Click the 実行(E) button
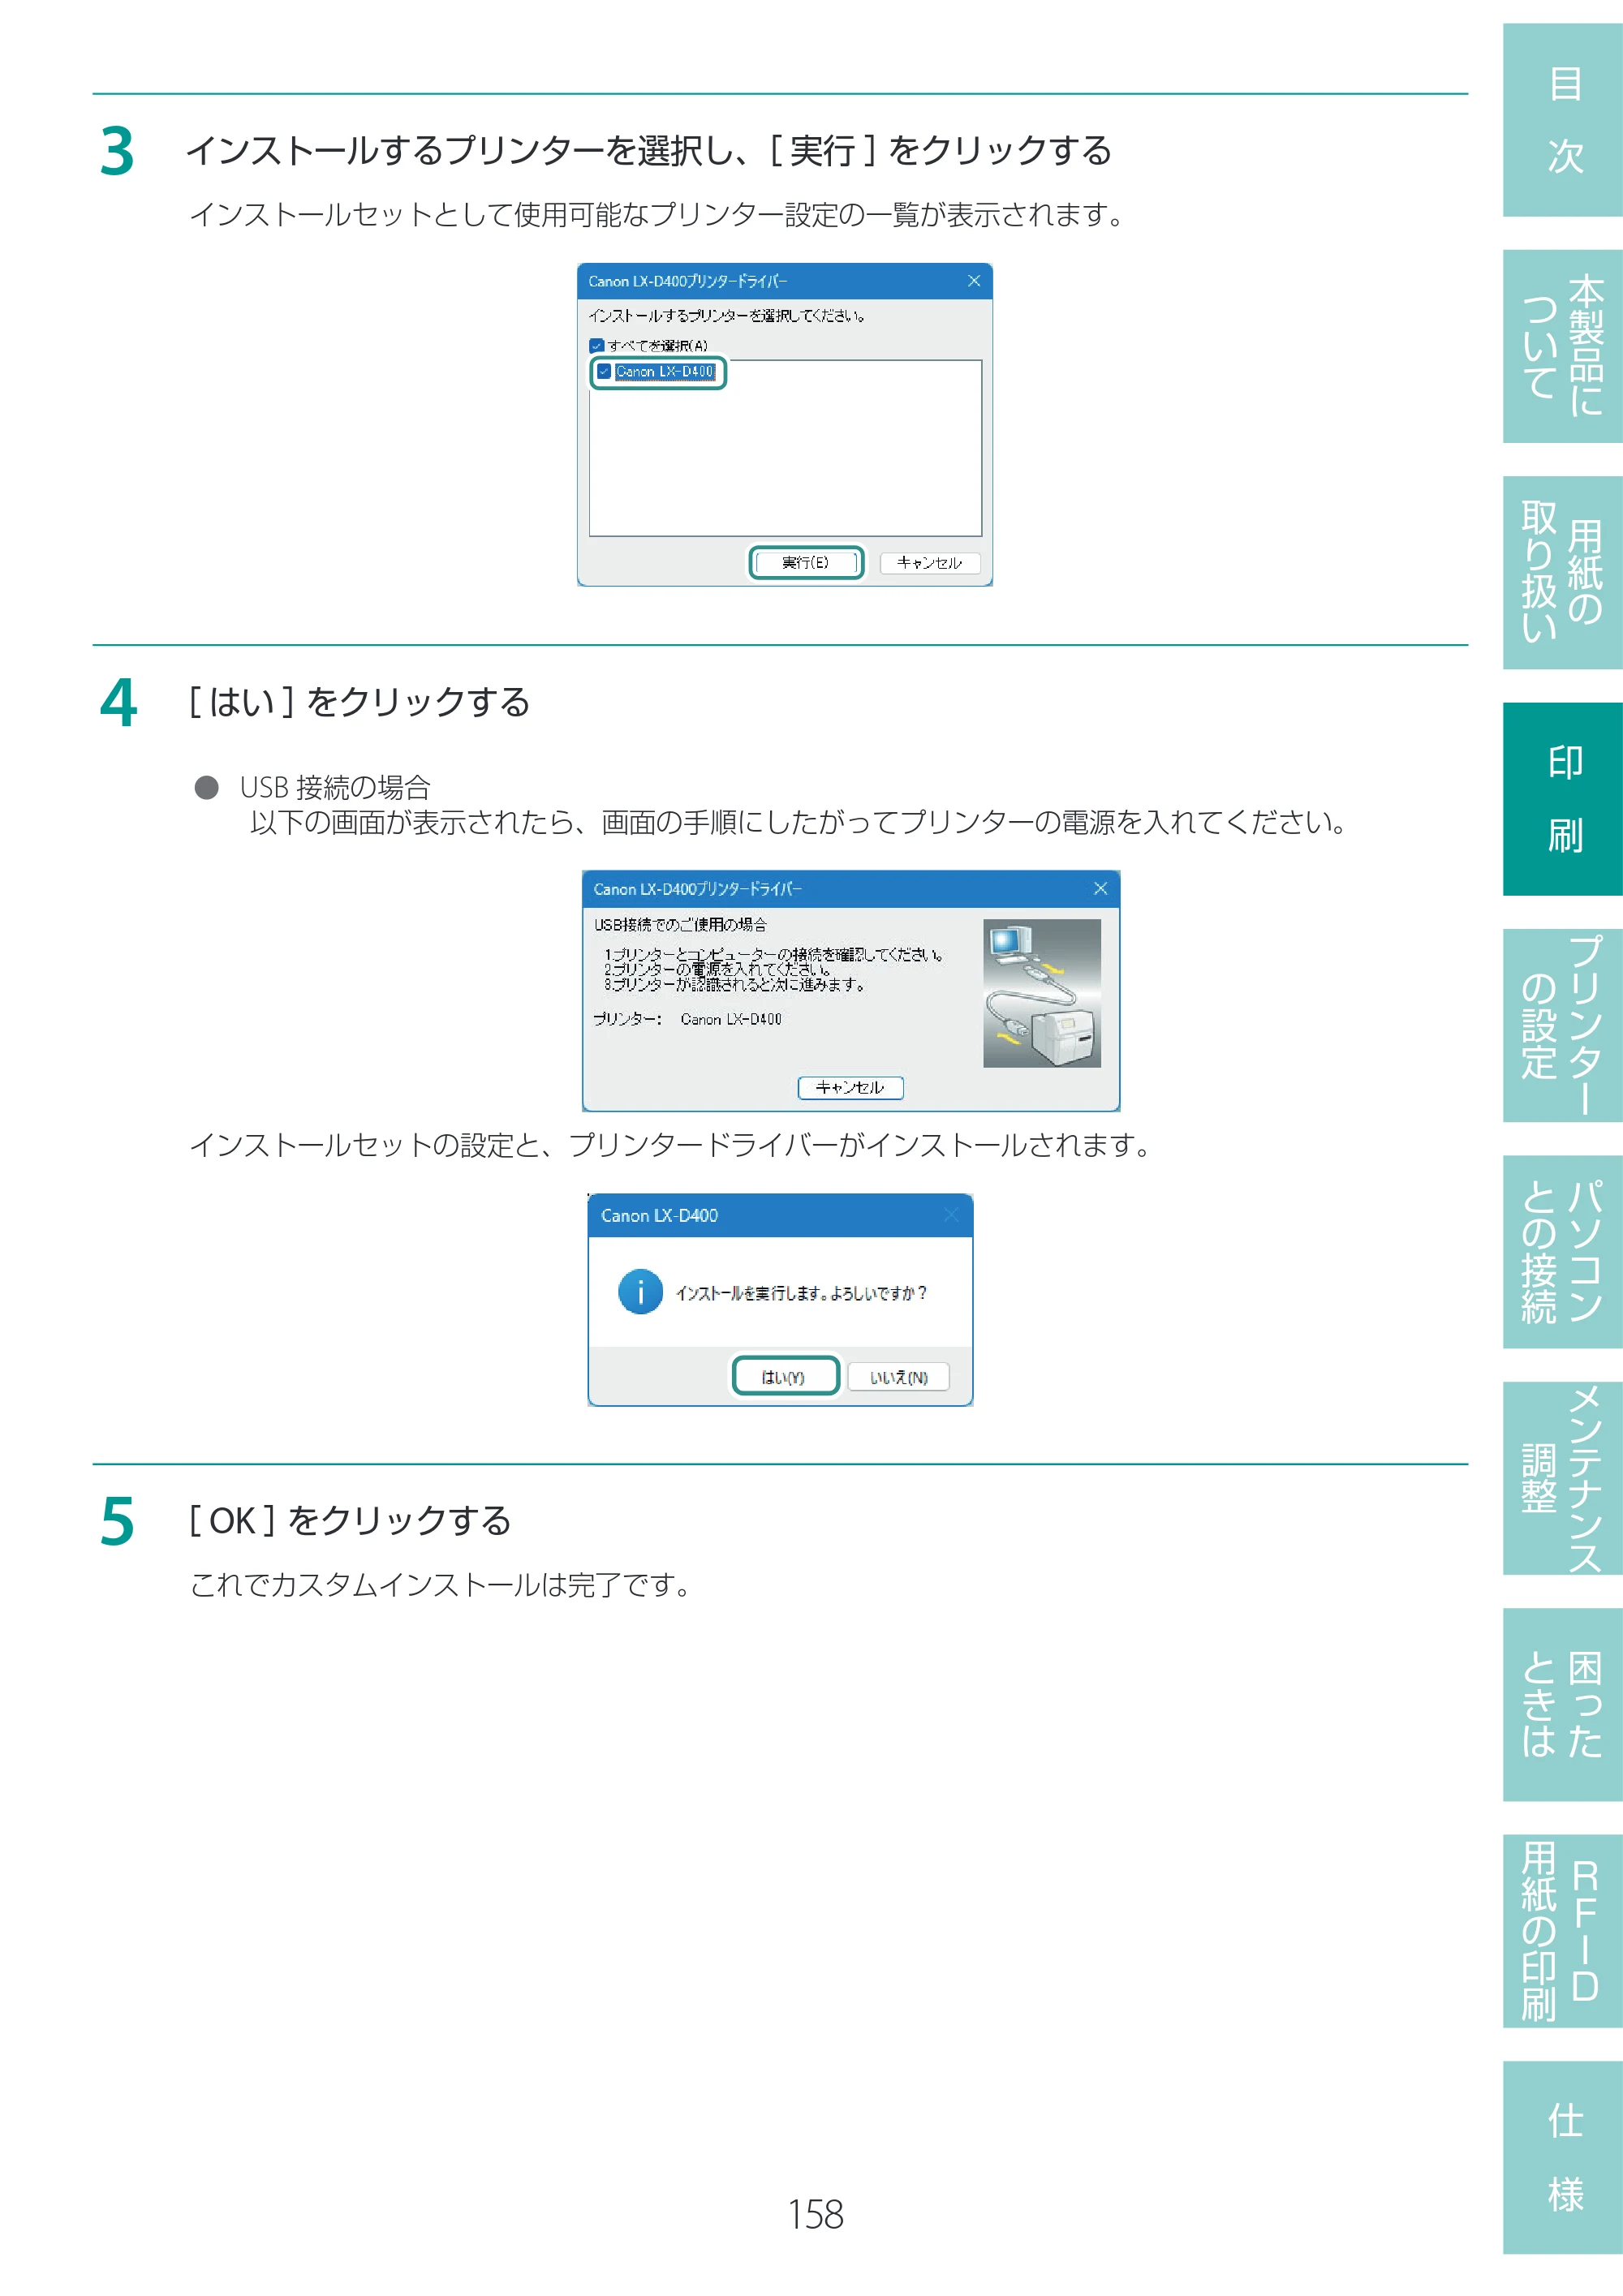The image size is (1623, 2296). [806, 563]
